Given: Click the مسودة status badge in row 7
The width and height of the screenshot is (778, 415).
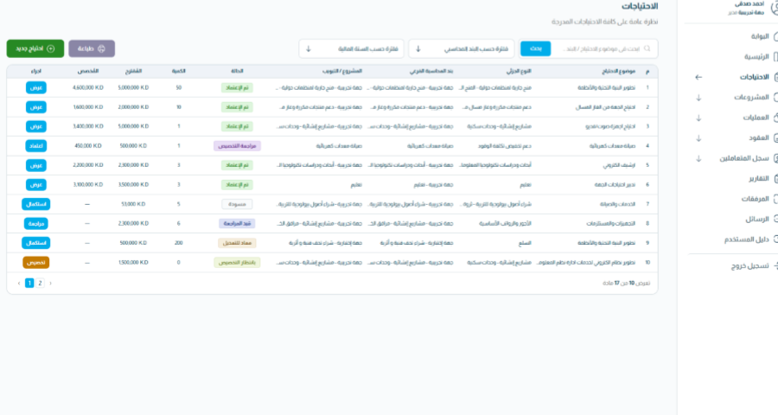Looking at the screenshot, I should click(x=237, y=204).
